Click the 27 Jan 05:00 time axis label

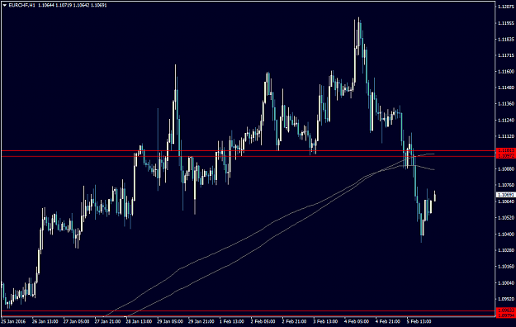click(76, 322)
